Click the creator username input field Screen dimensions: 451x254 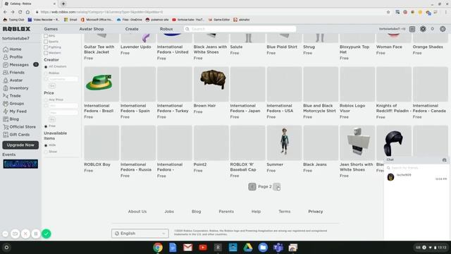click(x=63, y=79)
